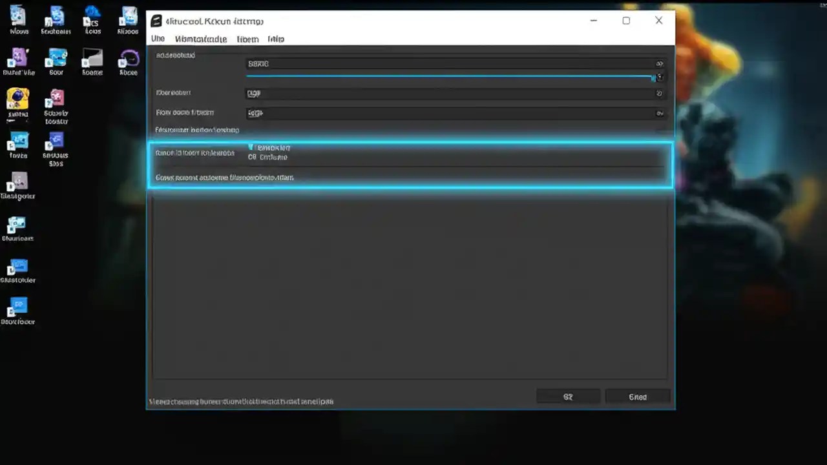Image resolution: width=827 pixels, height=465 pixels.
Task: Open the application icon in the dialog title bar
Action: pos(156,21)
